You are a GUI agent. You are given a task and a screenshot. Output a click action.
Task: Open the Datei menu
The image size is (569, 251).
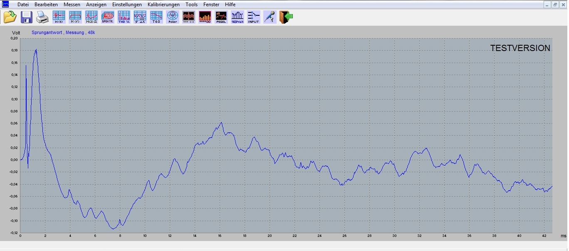point(23,5)
